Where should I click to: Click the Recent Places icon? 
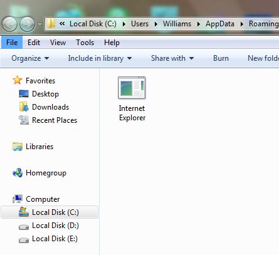click(x=24, y=120)
